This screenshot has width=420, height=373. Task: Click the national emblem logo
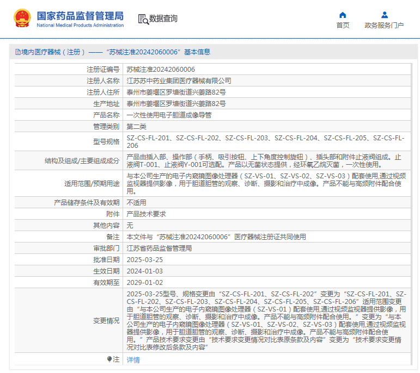coord(22,18)
